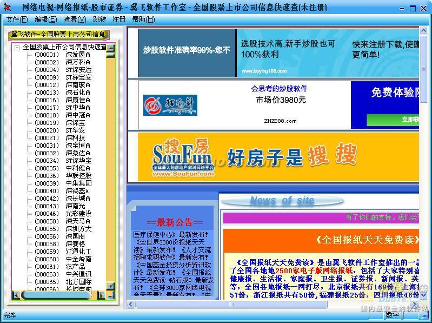Click the green 立即 button in ad

(393, 120)
